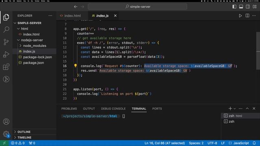Go forward with the navigation arrow
Screen dimensions: 260x146
click(82, 7)
